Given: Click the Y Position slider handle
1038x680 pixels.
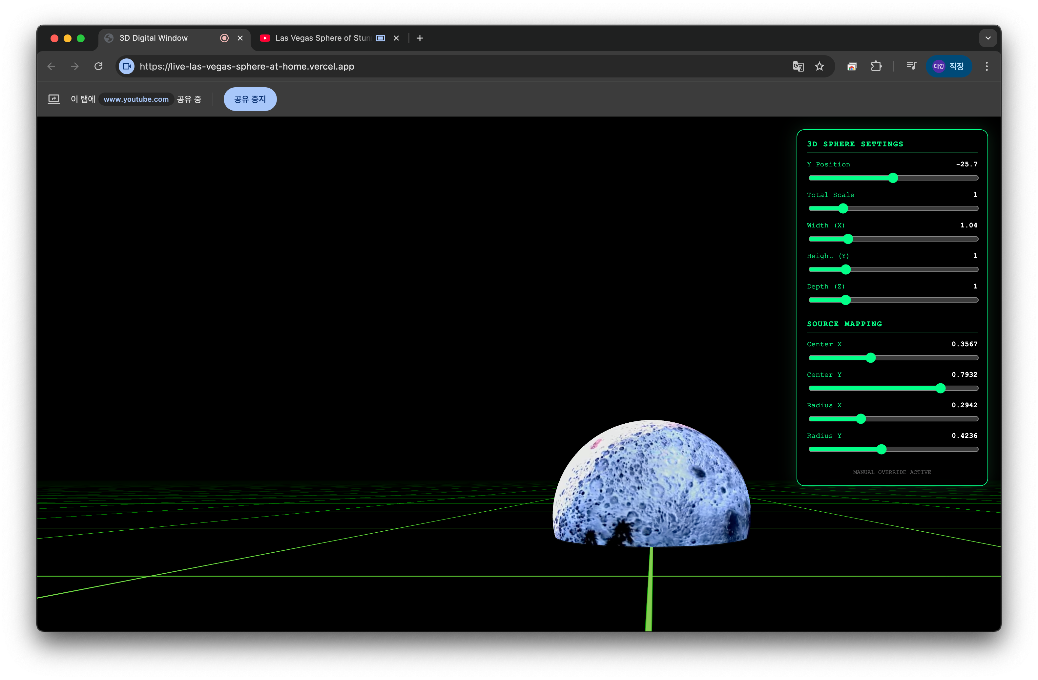Looking at the screenshot, I should click(x=893, y=178).
